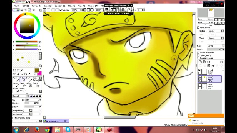Select the Layer2 layer row
Viewport: 237px width, 133px height.
[210, 72]
